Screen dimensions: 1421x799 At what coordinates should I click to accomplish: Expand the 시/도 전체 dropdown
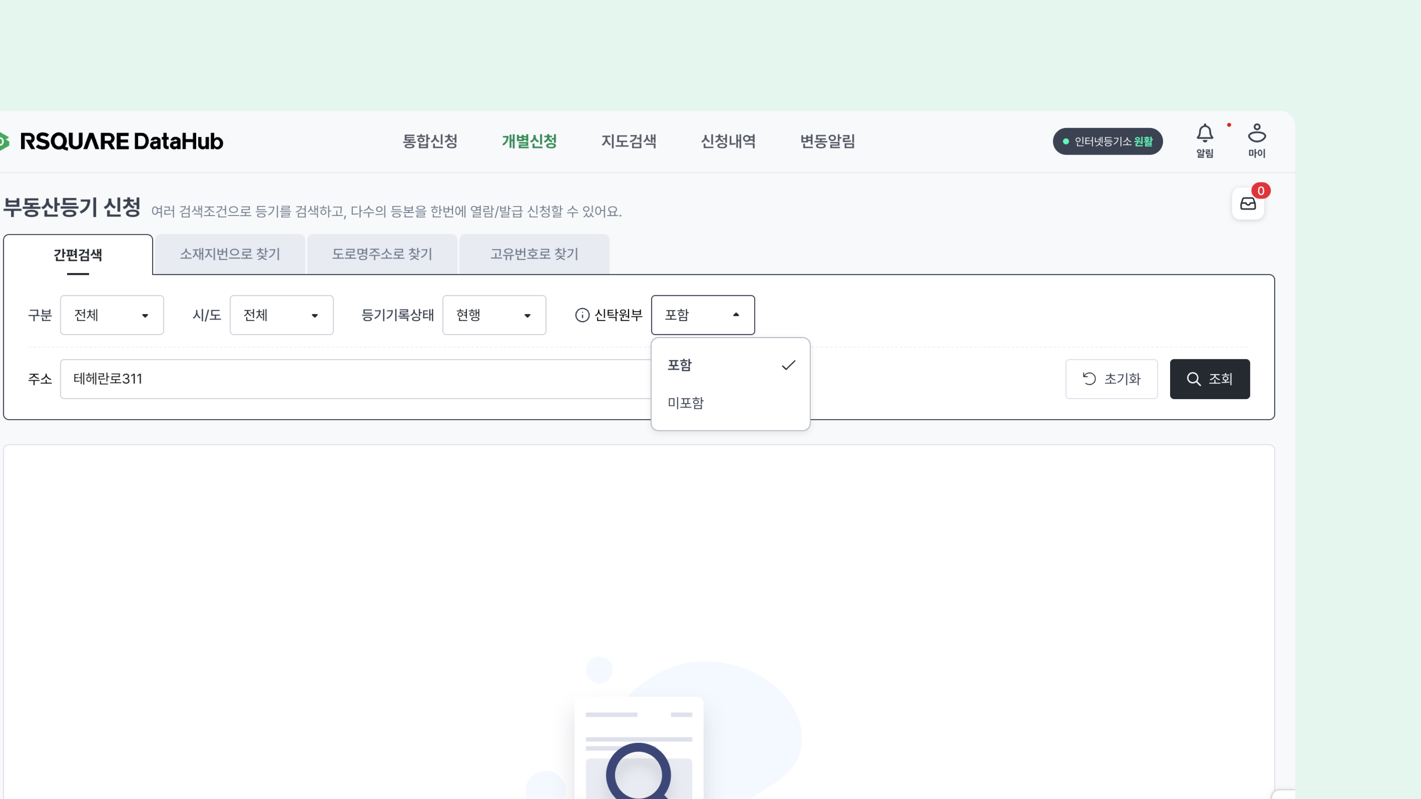click(x=281, y=315)
